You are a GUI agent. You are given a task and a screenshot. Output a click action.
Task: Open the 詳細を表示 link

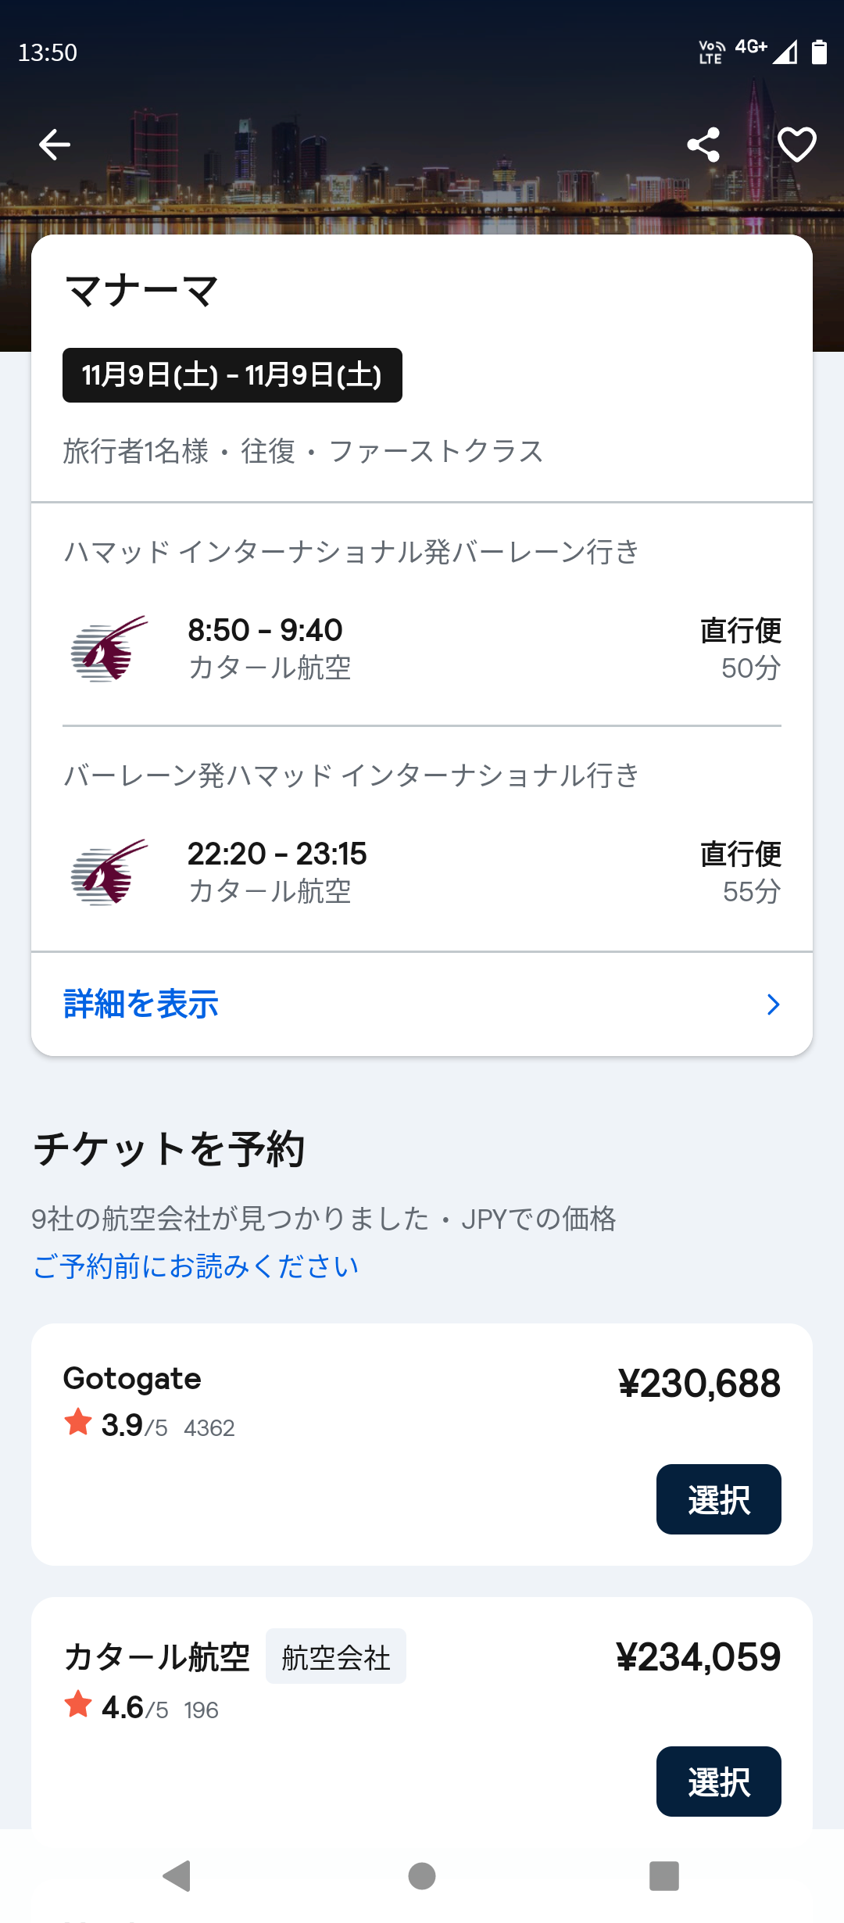click(141, 1004)
